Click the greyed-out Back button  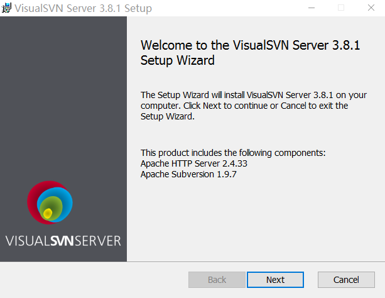pyautogui.click(x=217, y=280)
